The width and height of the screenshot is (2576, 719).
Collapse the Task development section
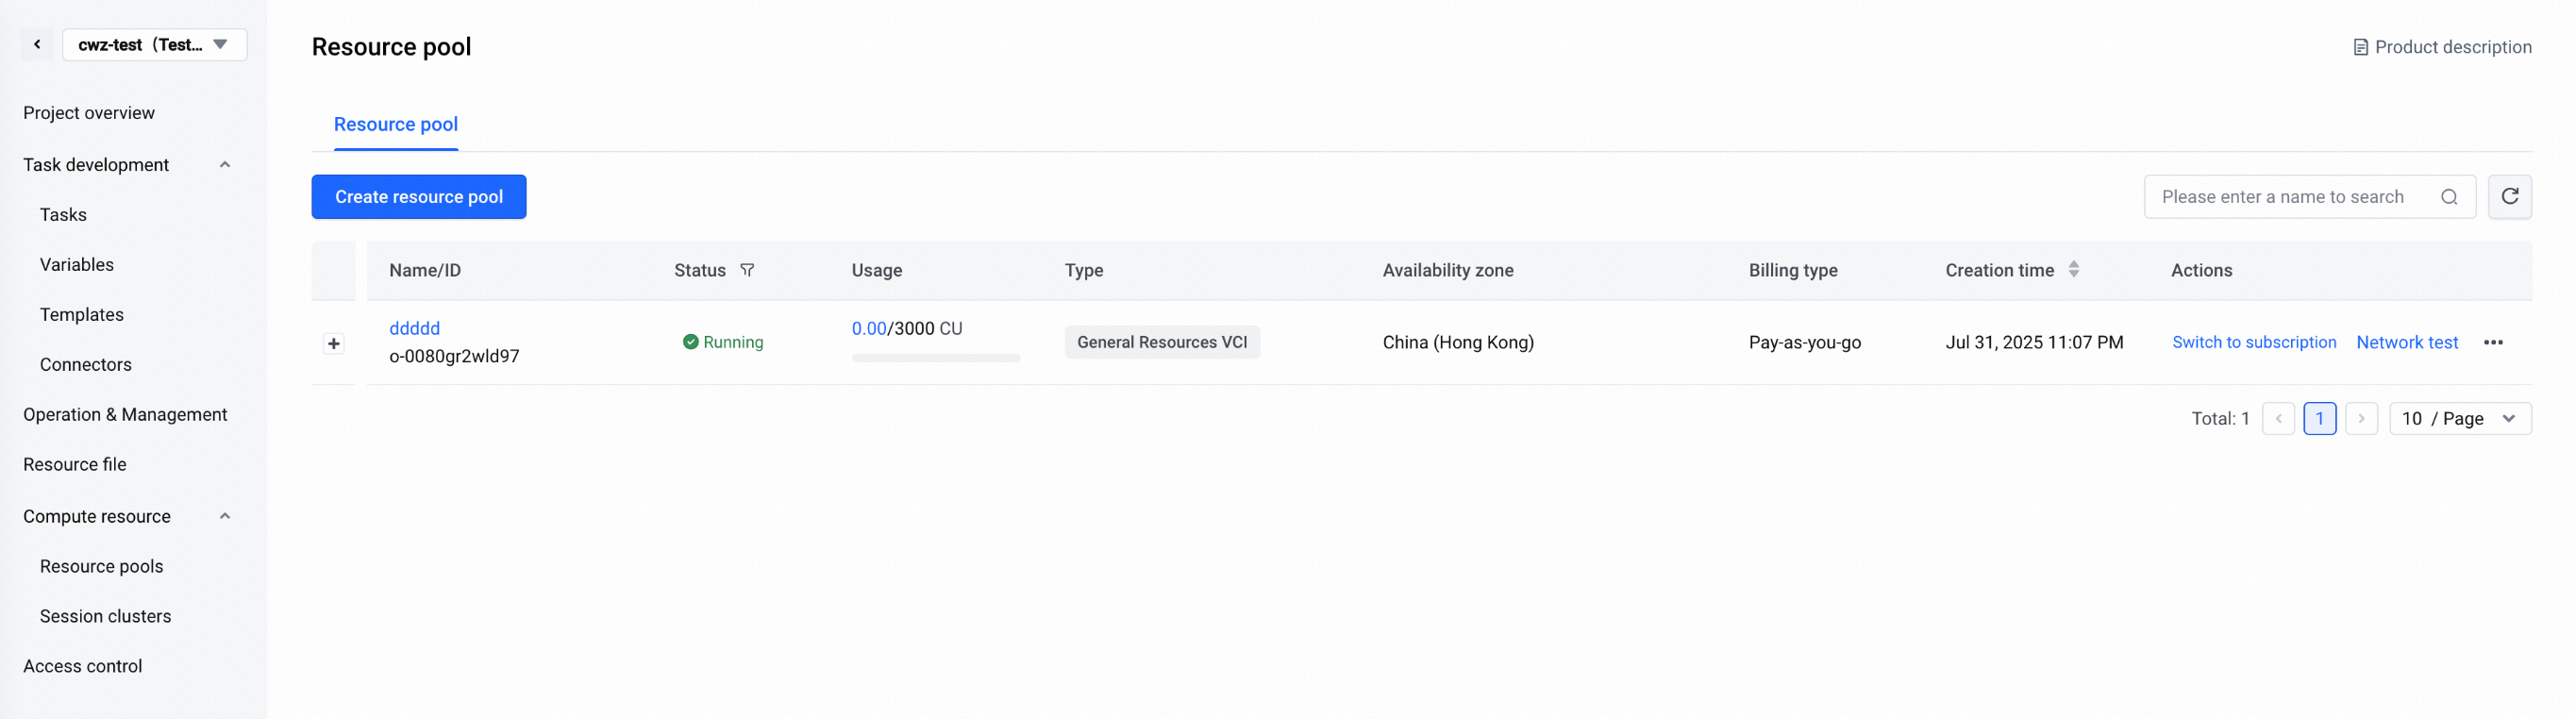(225, 165)
